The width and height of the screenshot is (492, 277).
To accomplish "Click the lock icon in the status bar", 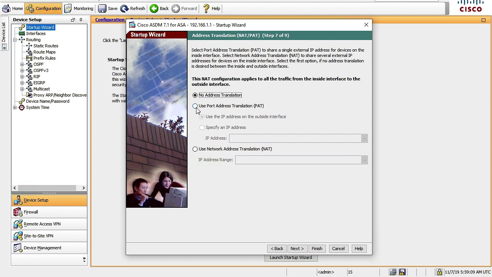I will (439, 272).
